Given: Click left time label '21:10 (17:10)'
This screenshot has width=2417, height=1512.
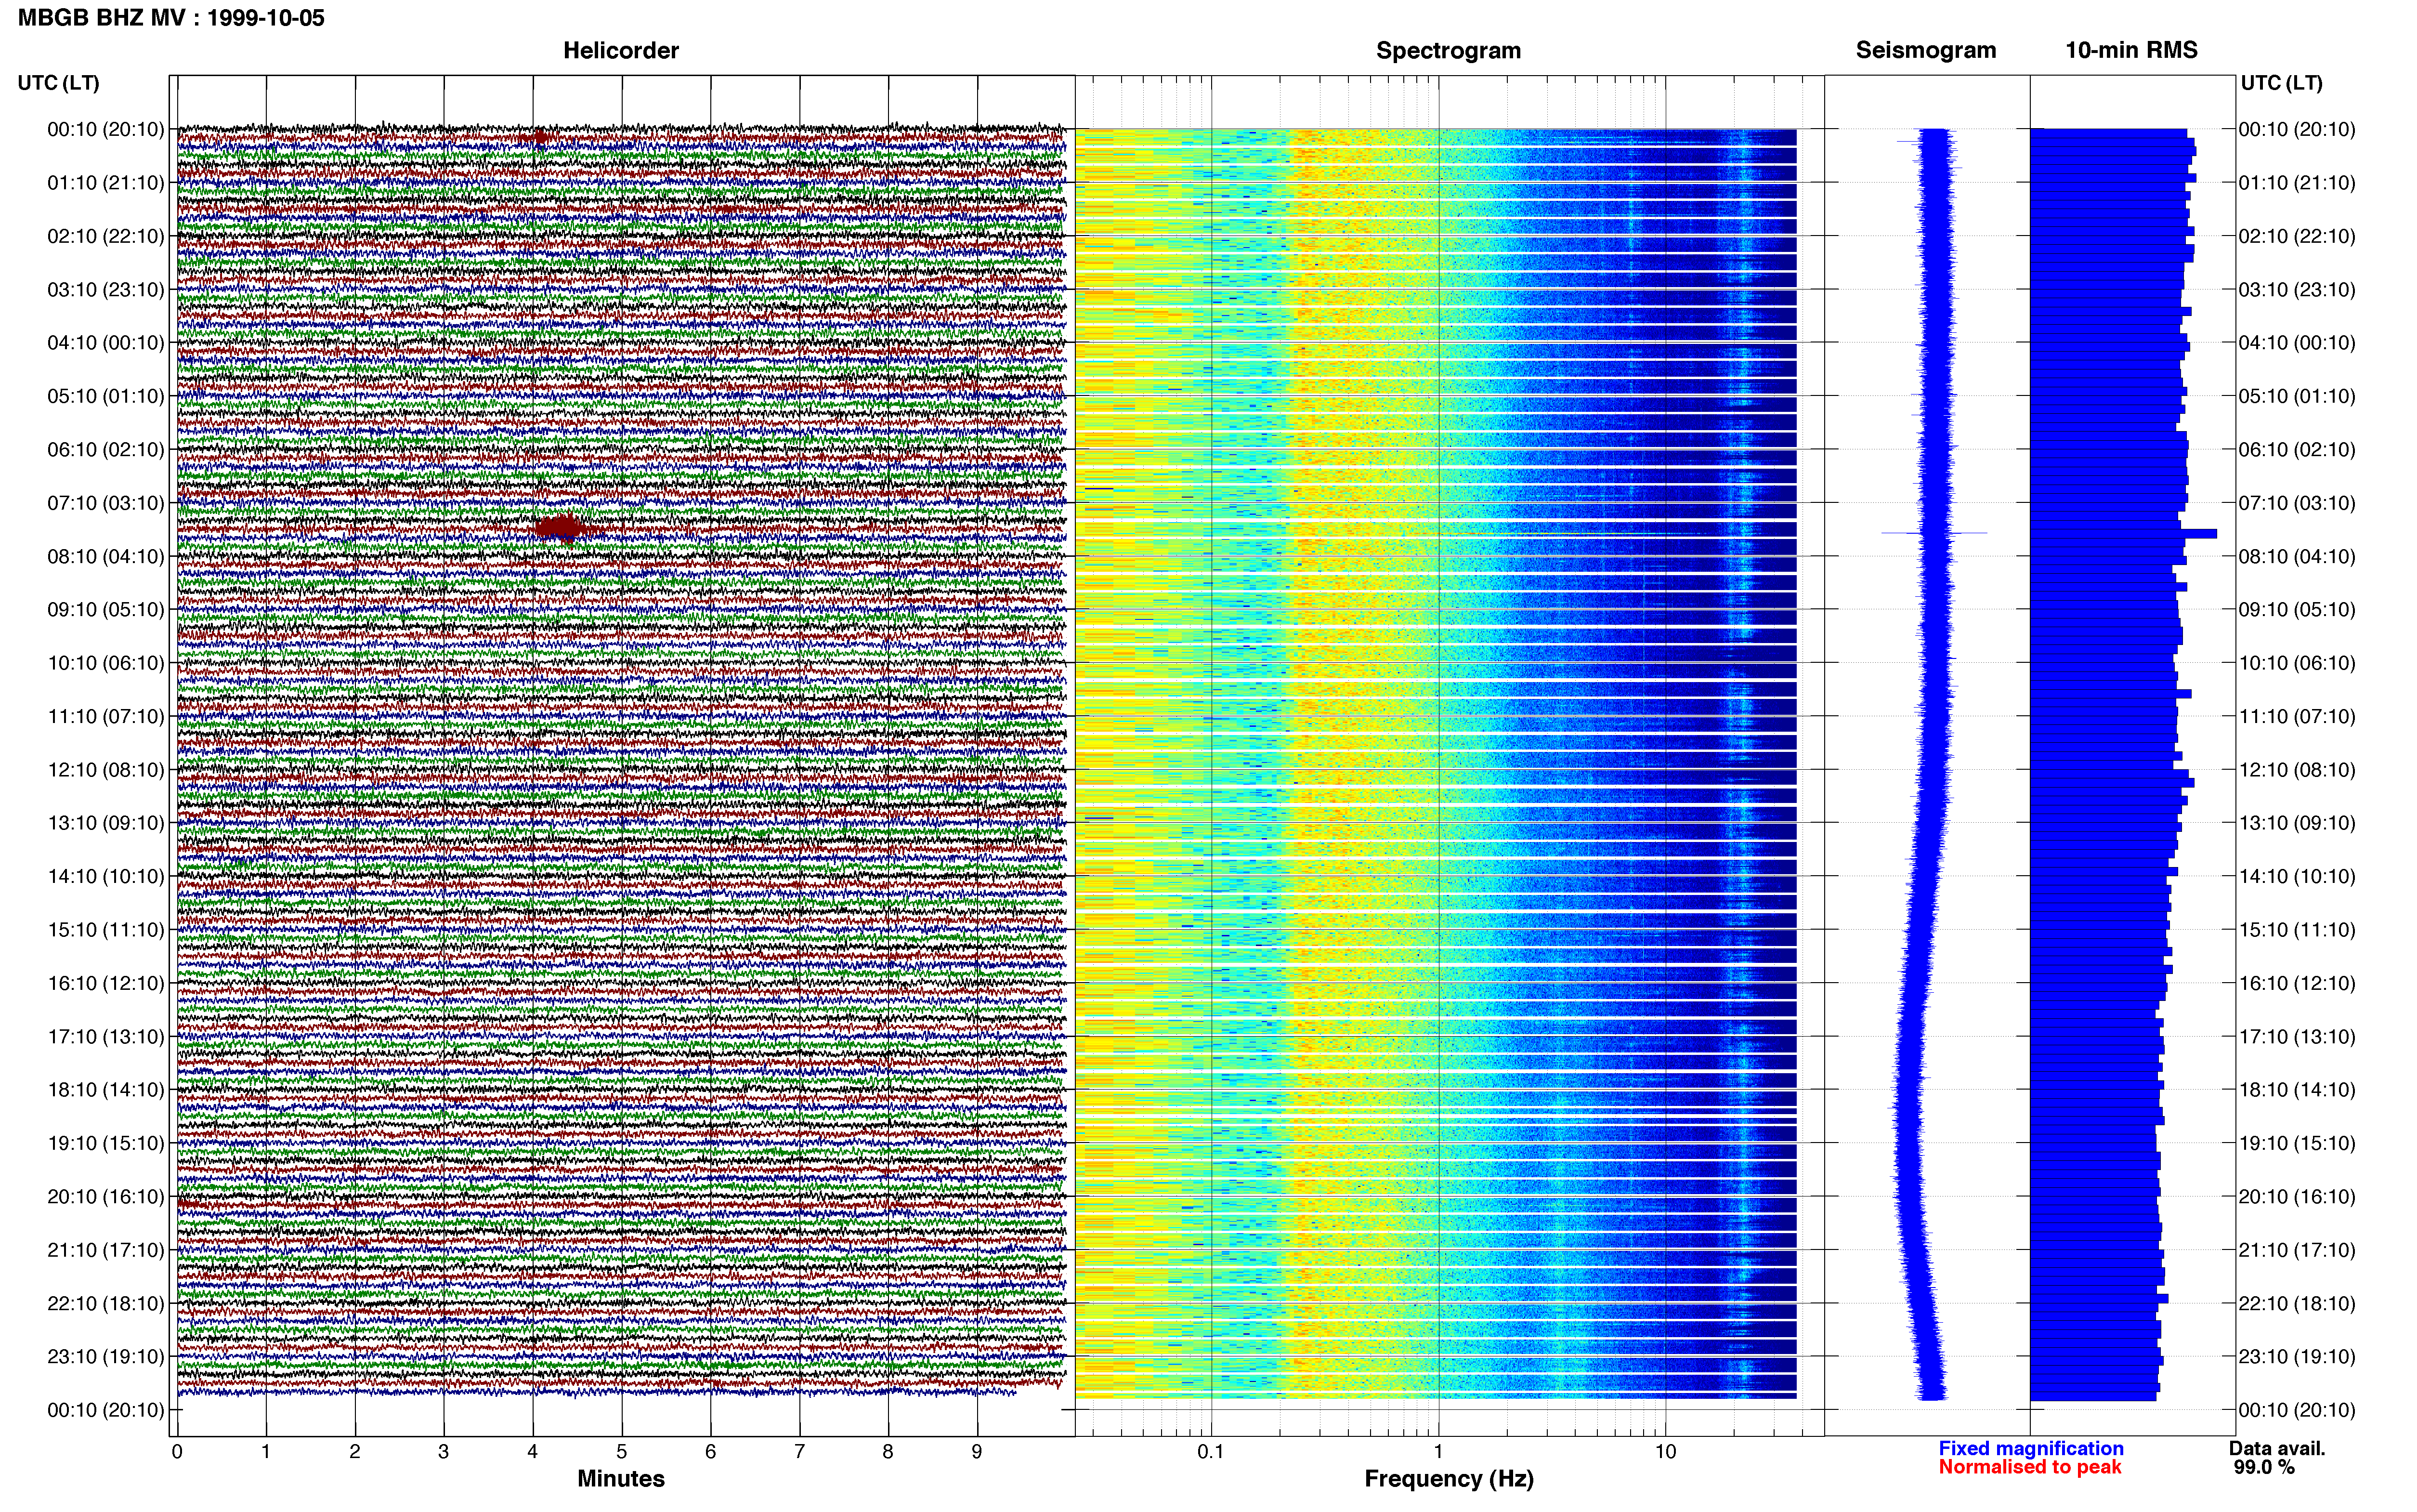Looking at the screenshot, I should [106, 1250].
